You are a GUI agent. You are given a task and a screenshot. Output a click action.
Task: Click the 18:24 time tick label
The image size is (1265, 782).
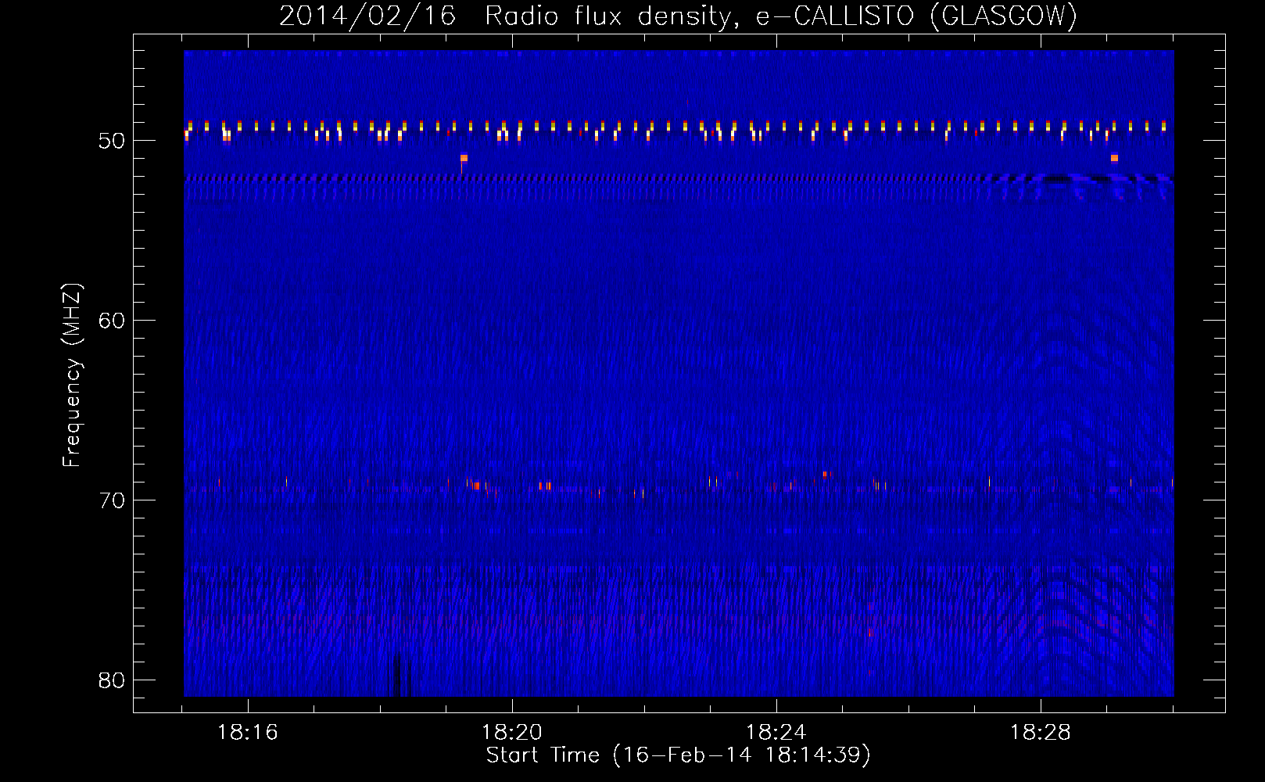pos(776,733)
